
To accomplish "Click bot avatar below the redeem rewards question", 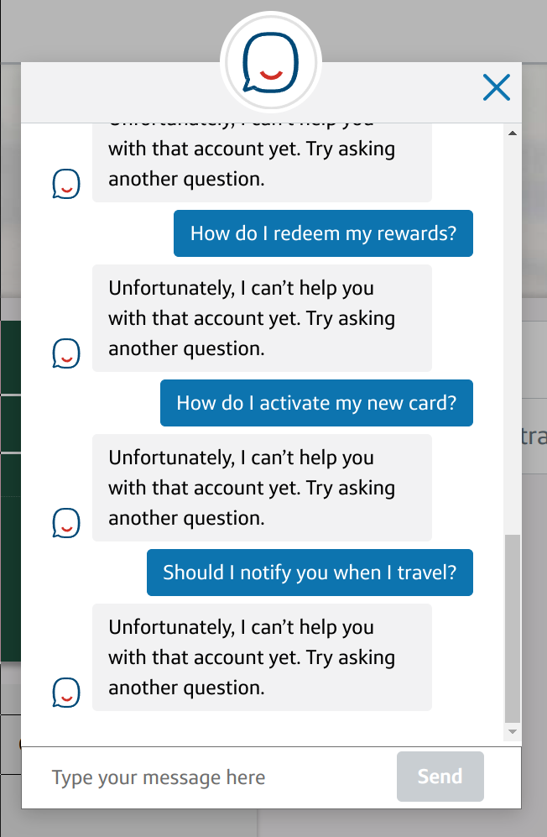I will (66, 353).
